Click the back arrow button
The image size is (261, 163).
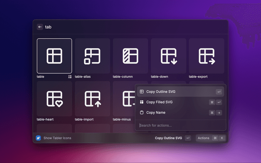coord(40,27)
